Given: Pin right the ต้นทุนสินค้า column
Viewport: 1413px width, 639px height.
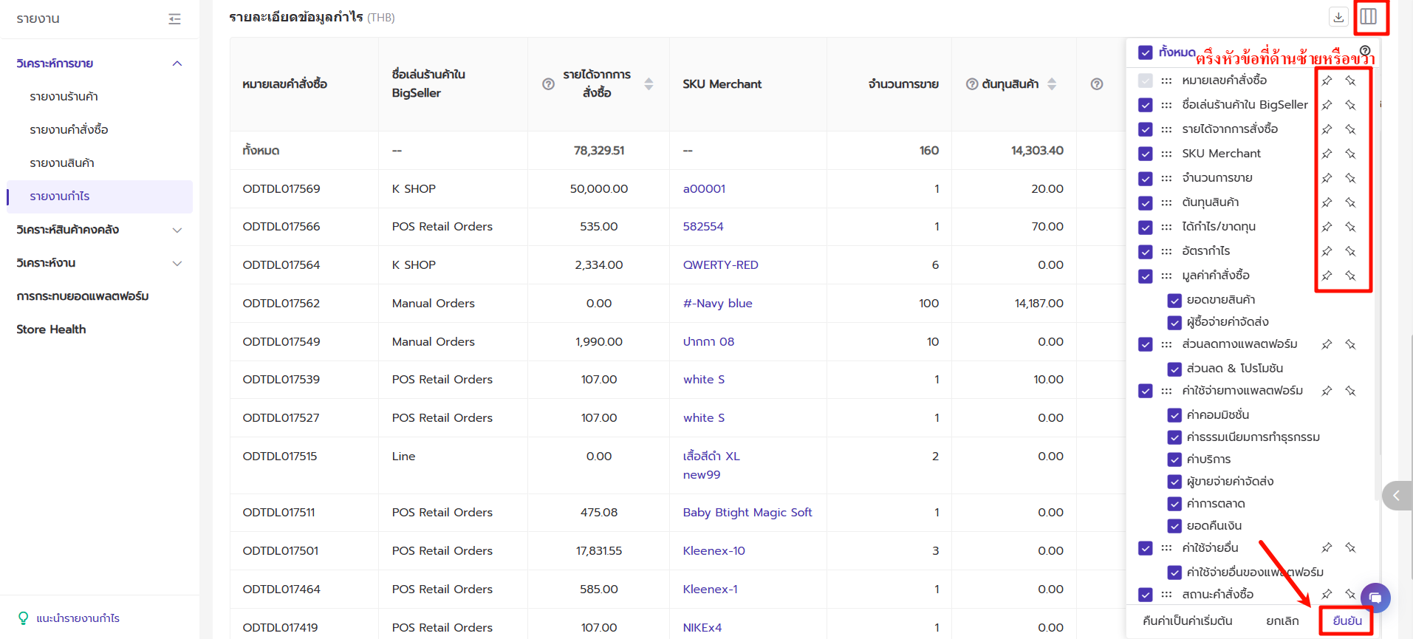Looking at the screenshot, I should [x=1350, y=202].
